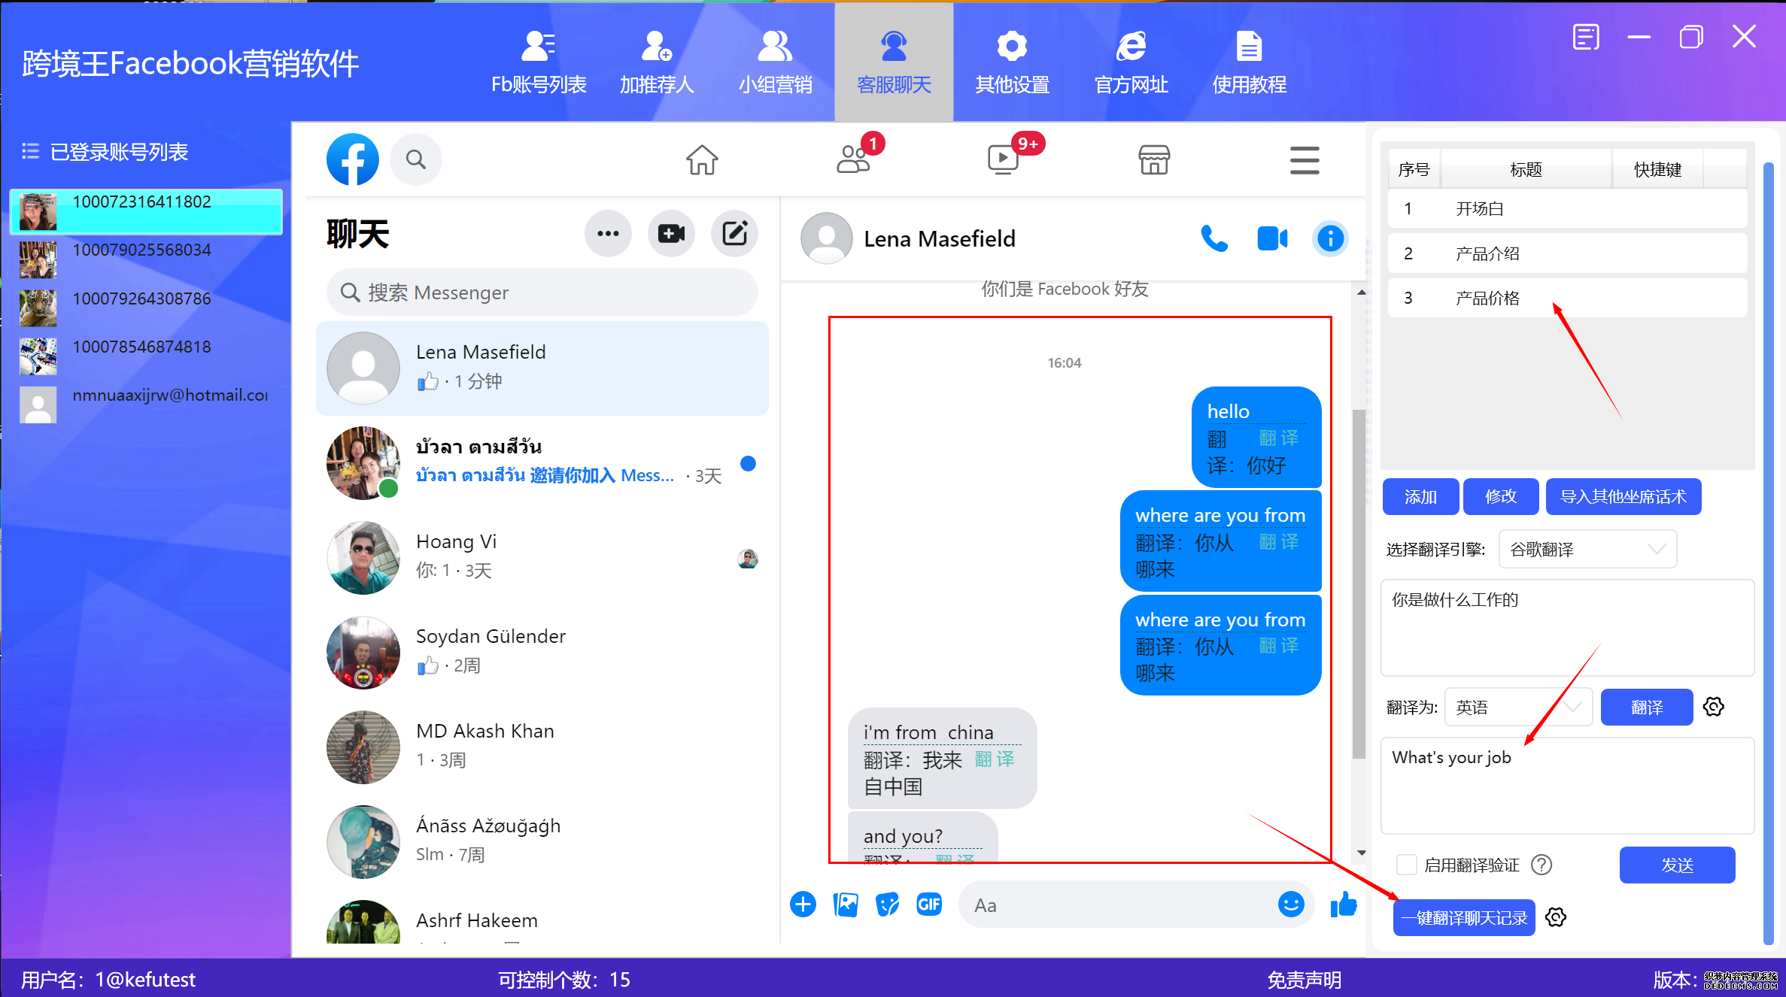Screen dimensions: 1786x997
Task: Open the 英语 target language dropdown
Action: point(1517,706)
